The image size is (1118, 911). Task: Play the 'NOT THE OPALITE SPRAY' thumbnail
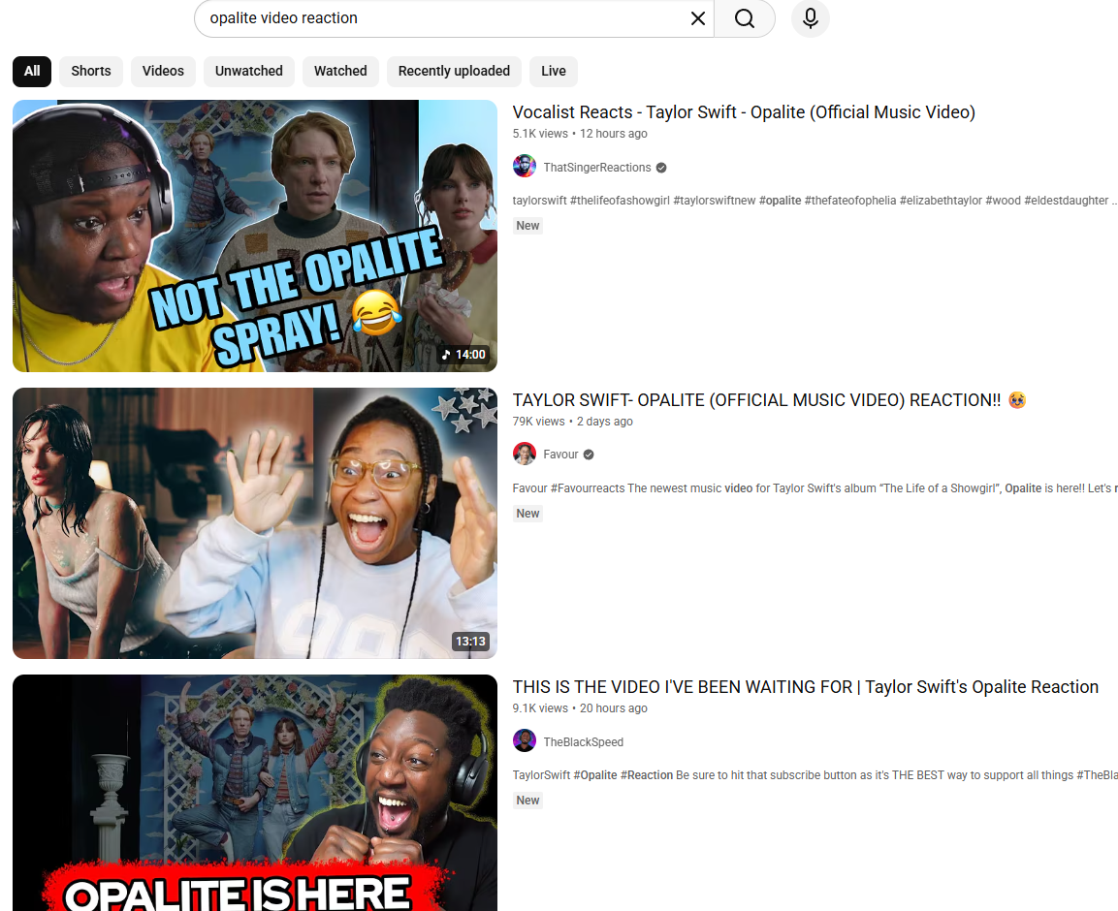pyautogui.click(x=255, y=236)
